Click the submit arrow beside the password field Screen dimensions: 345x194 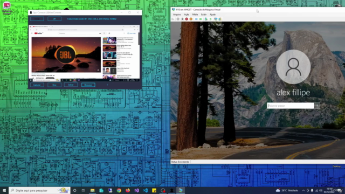coord(317,106)
